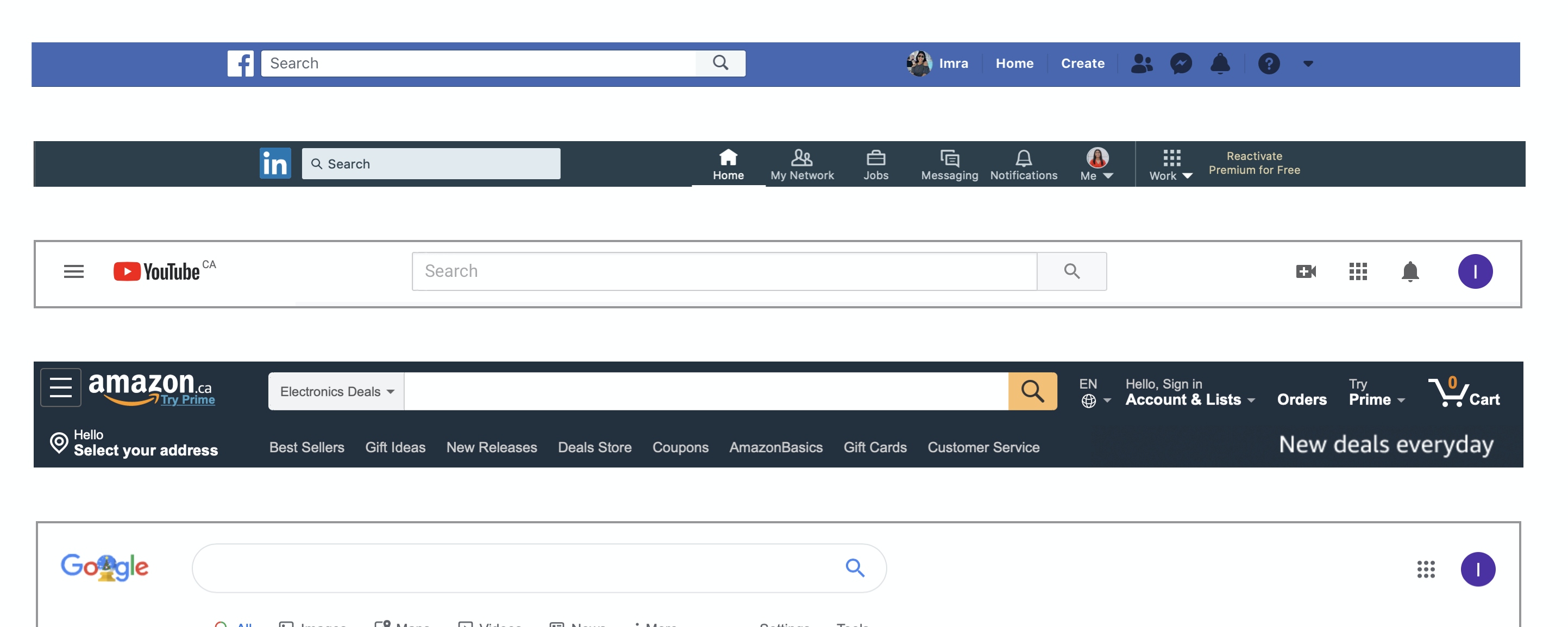
Task: Expand Amazon EN language selector
Action: coord(1094,392)
